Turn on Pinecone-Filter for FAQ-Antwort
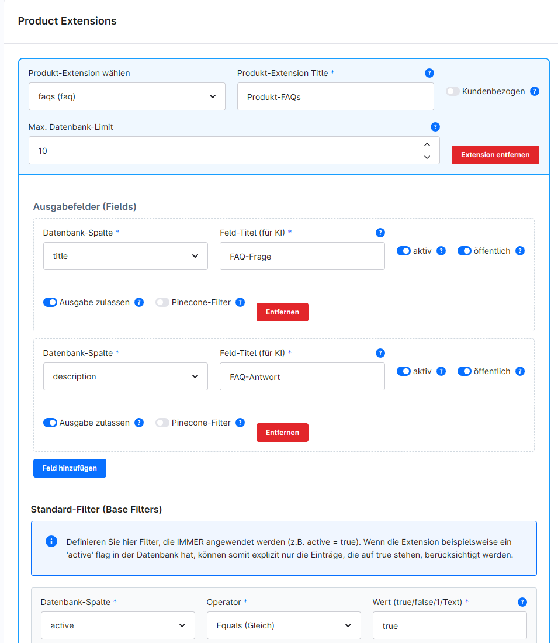This screenshot has height=643, width=558. [162, 423]
